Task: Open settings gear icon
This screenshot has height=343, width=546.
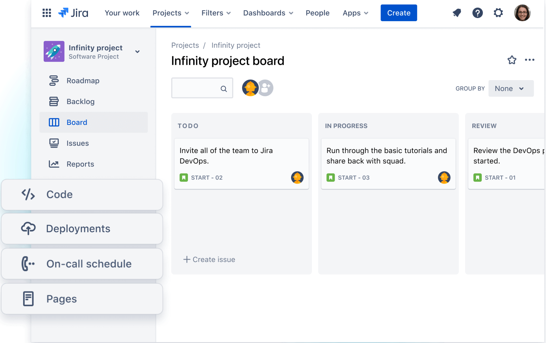Action: click(498, 13)
